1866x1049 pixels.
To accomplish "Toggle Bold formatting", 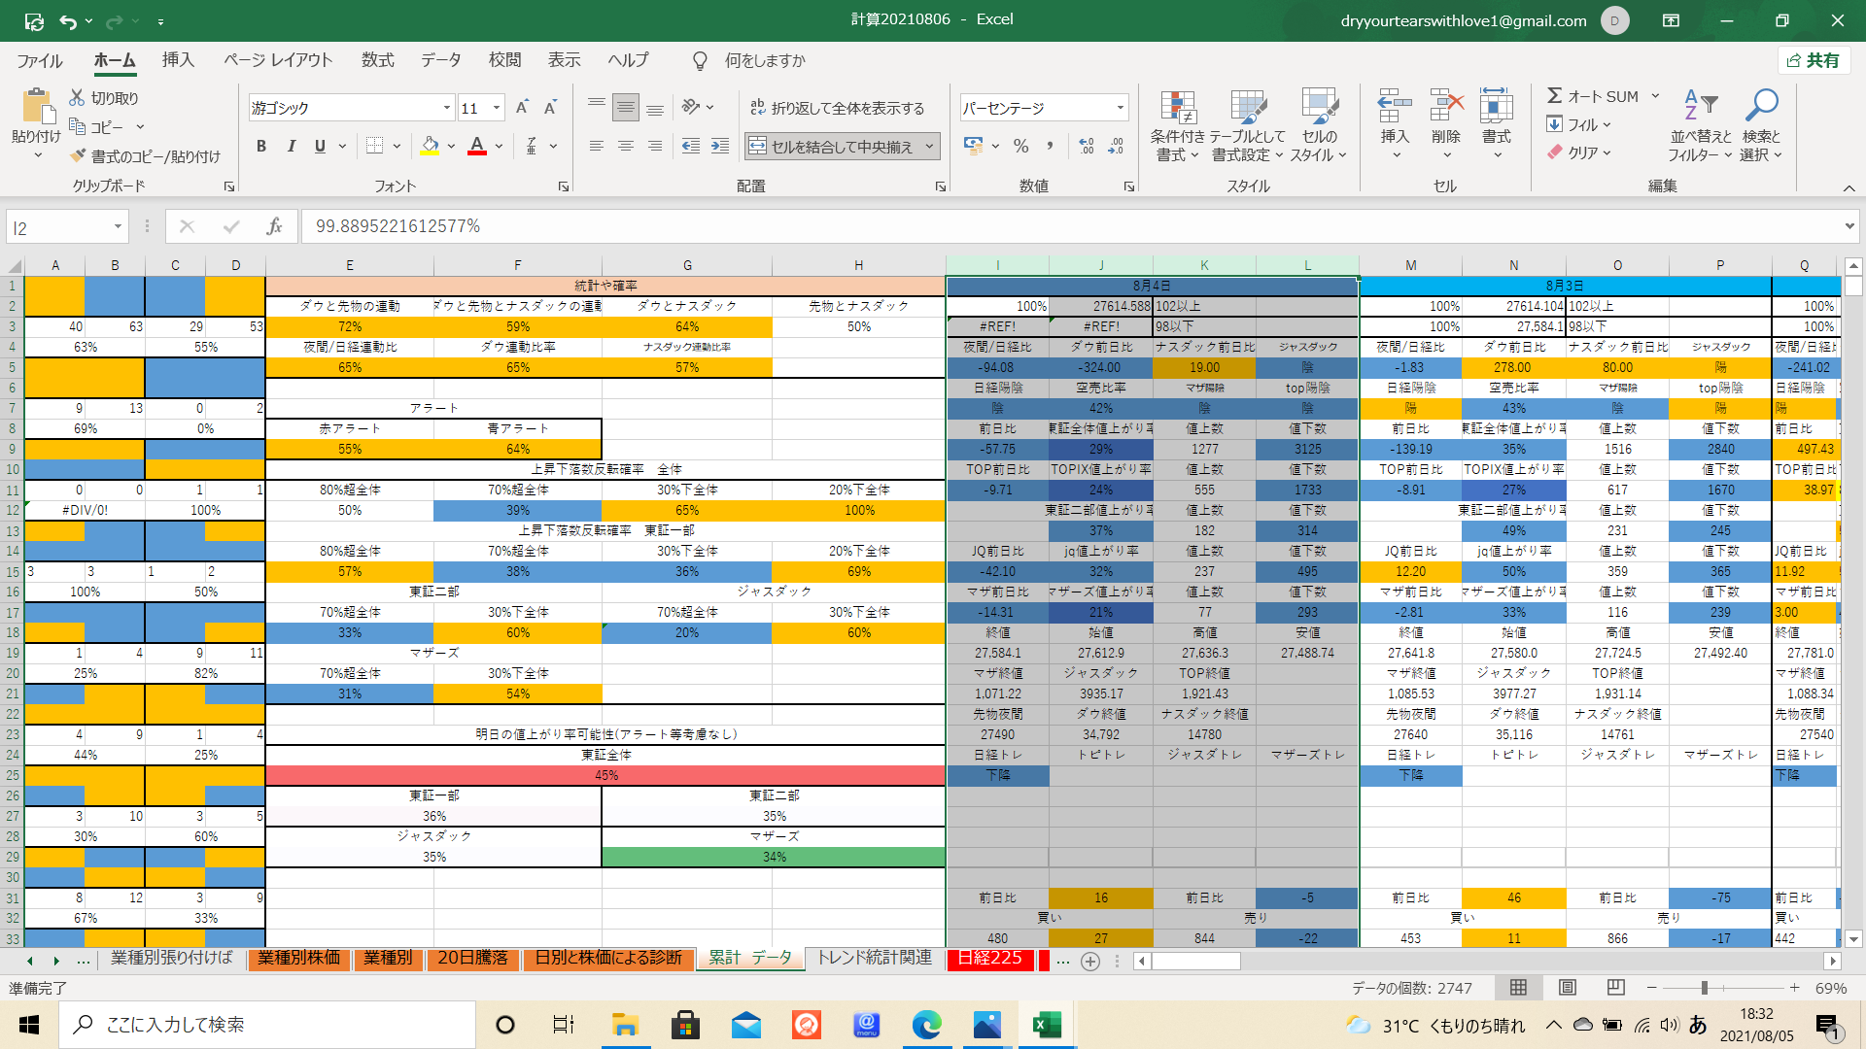I will pos(260,147).
